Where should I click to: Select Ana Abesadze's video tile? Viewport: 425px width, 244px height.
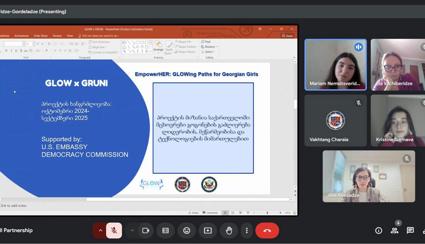point(368,176)
